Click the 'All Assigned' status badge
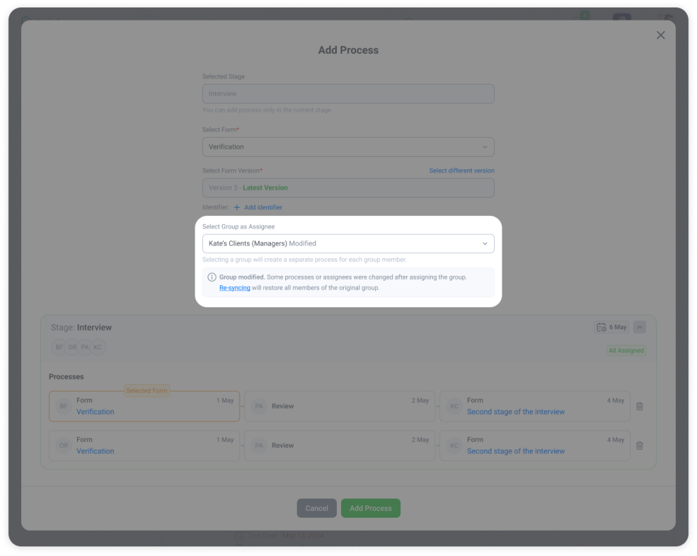Viewport: 697px width, 556px height. 626,350
